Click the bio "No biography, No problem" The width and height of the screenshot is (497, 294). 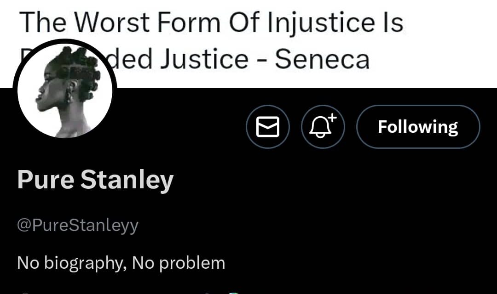(121, 263)
